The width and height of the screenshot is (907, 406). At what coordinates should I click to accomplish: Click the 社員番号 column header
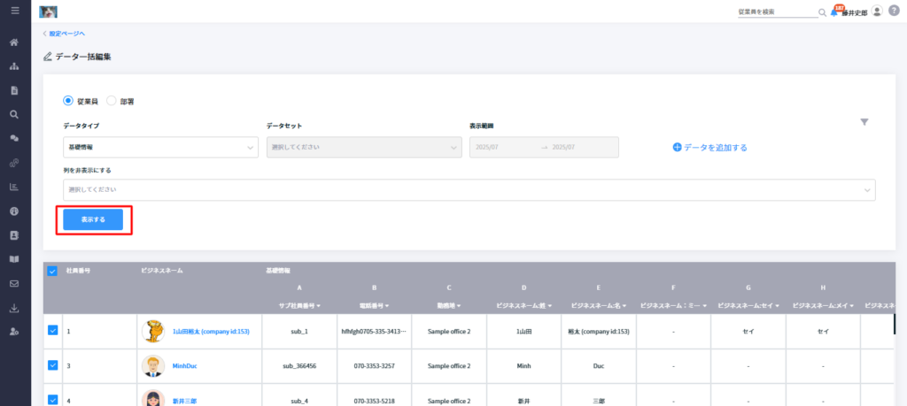tap(78, 271)
